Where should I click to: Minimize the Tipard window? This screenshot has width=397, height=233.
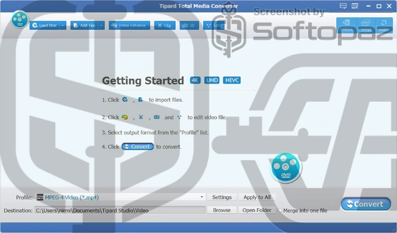click(x=368, y=6)
